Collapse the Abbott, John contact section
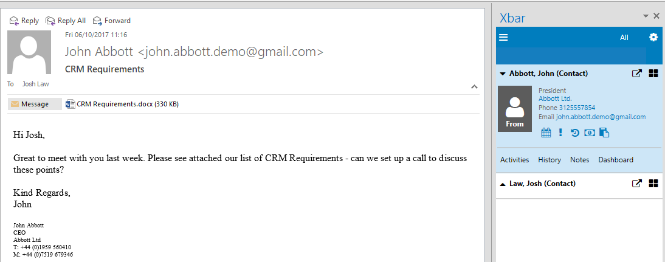Viewport: 665px width, 262px height. click(x=503, y=74)
